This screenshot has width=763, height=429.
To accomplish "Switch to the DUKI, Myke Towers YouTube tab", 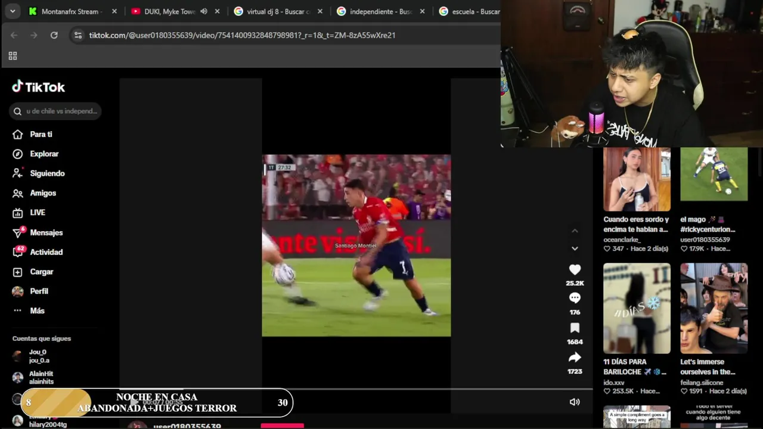I will (169, 11).
